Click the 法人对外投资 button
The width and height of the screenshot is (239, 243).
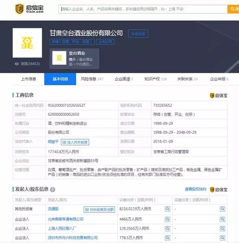[75, 142]
